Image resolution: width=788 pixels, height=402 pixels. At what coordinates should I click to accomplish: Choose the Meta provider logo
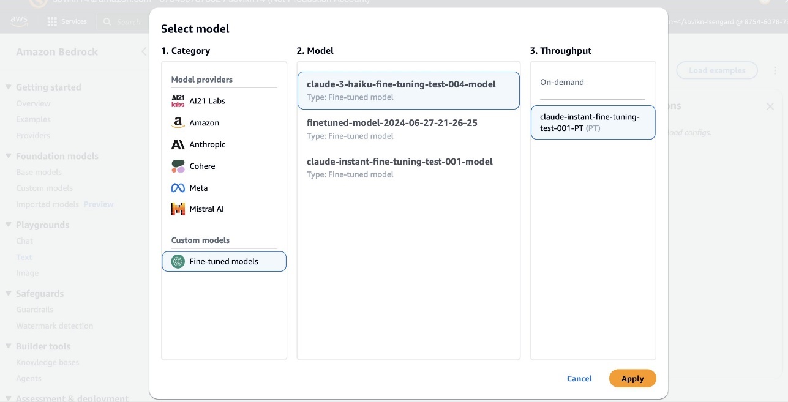tap(178, 188)
